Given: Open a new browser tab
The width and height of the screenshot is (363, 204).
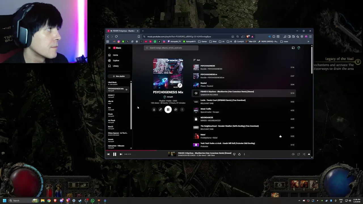Looking at the screenshot, I should (x=143, y=31).
